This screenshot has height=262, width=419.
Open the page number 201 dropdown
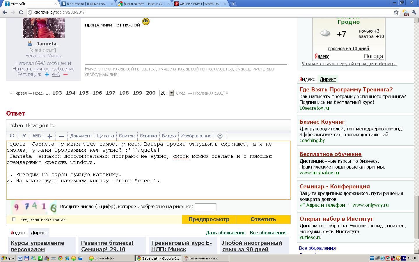click(166, 93)
